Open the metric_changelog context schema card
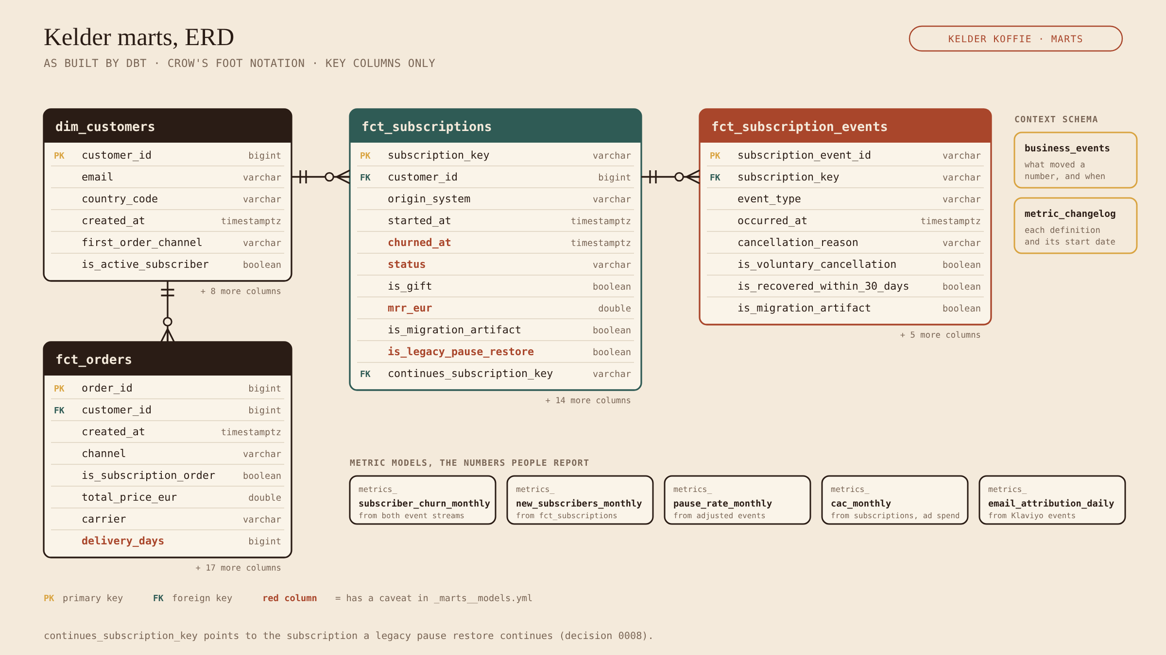The height and width of the screenshot is (655, 1166). coord(1076,226)
